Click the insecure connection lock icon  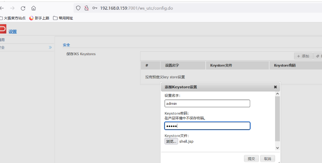[87, 8]
